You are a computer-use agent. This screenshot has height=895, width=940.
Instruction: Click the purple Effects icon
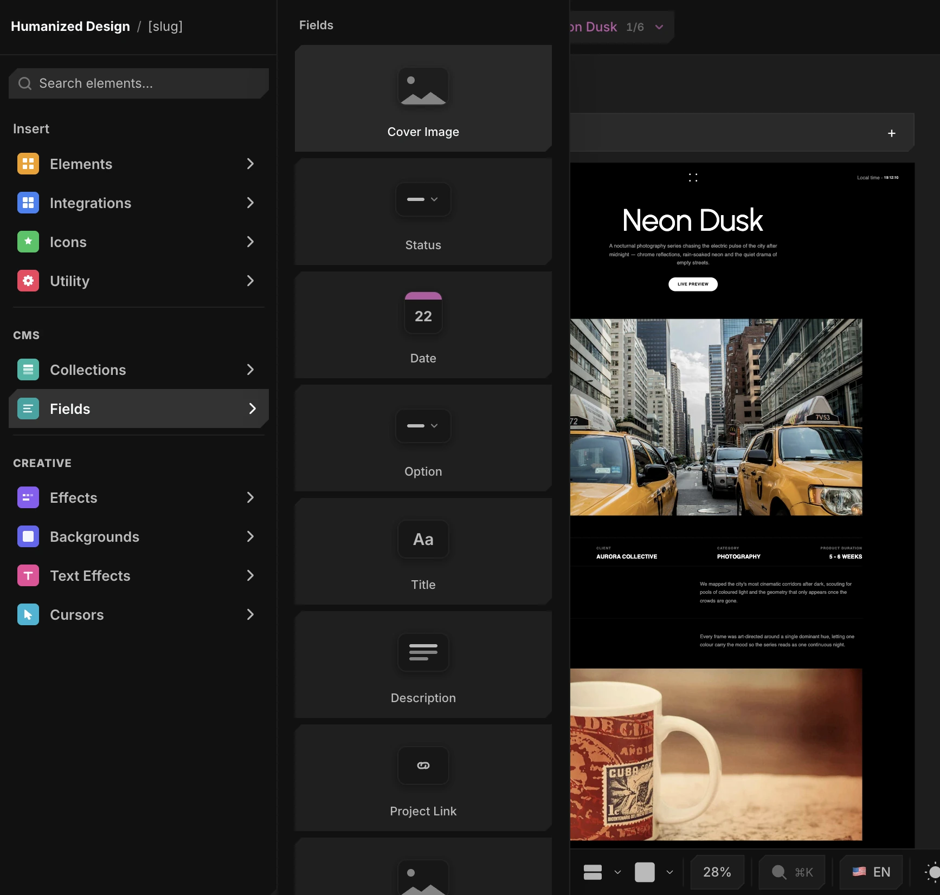pos(28,497)
